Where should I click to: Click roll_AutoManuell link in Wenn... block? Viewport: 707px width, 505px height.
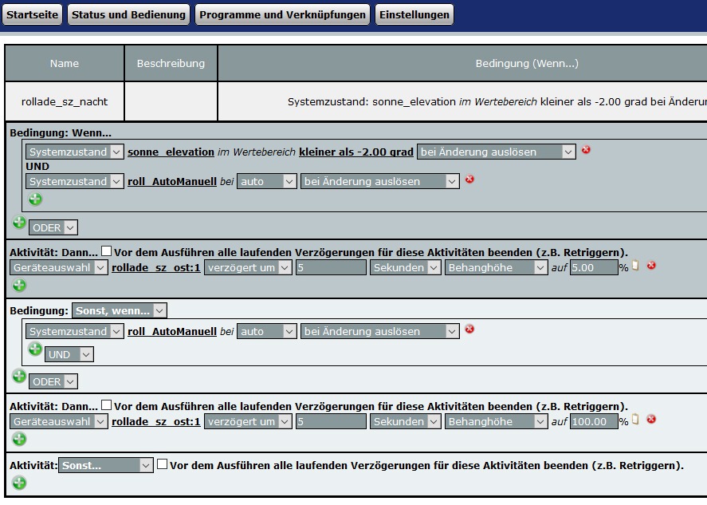172,181
